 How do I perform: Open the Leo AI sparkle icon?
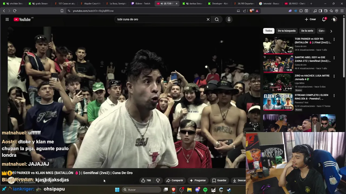point(331,11)
